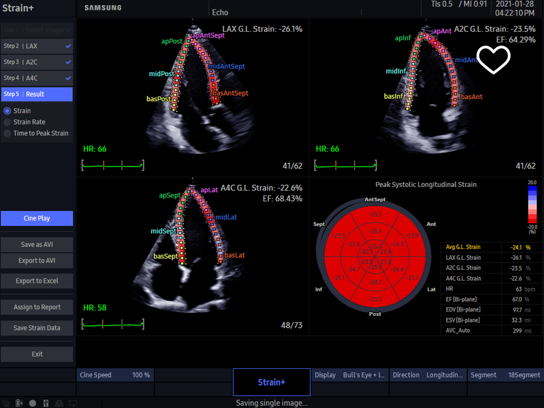544x408 pixels.
Task: Open the Segment 18Segment selector
Action: pos(505,375)
